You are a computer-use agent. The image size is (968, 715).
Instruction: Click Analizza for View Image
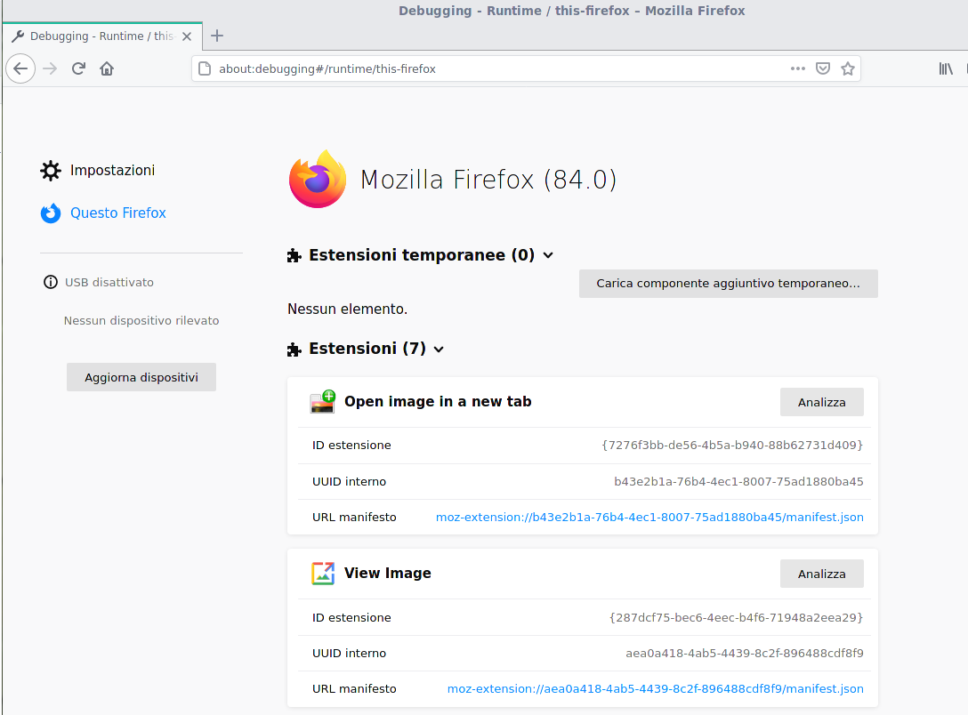point(822,574)
